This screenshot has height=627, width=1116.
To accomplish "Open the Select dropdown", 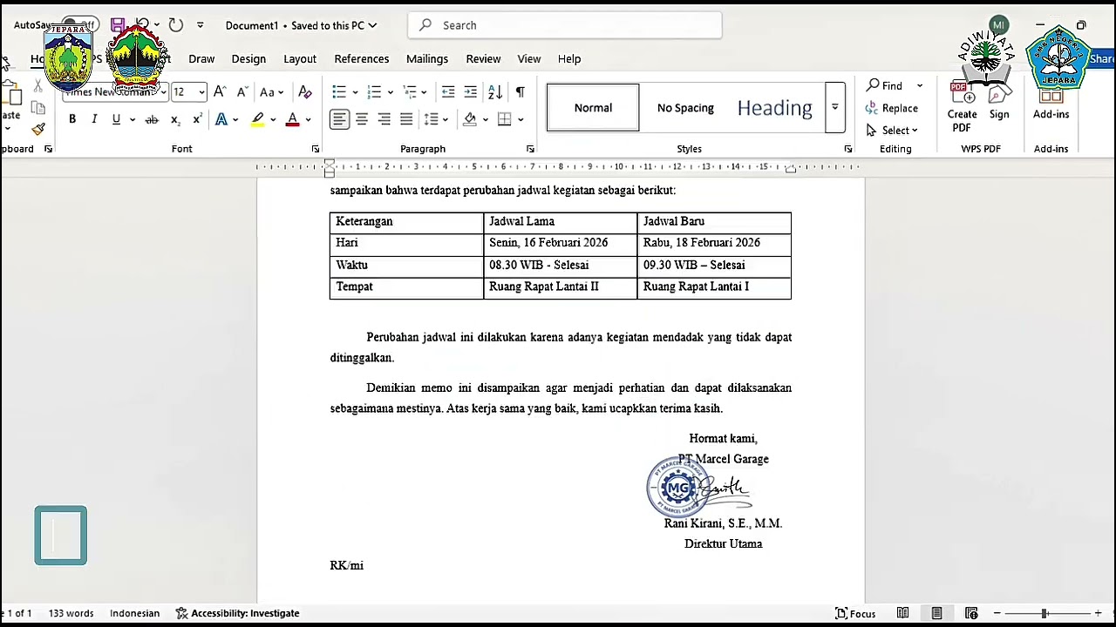I will point(891,130).
